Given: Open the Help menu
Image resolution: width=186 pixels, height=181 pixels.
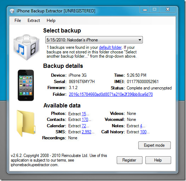Looking at the screenshot, I should [51, 21].
